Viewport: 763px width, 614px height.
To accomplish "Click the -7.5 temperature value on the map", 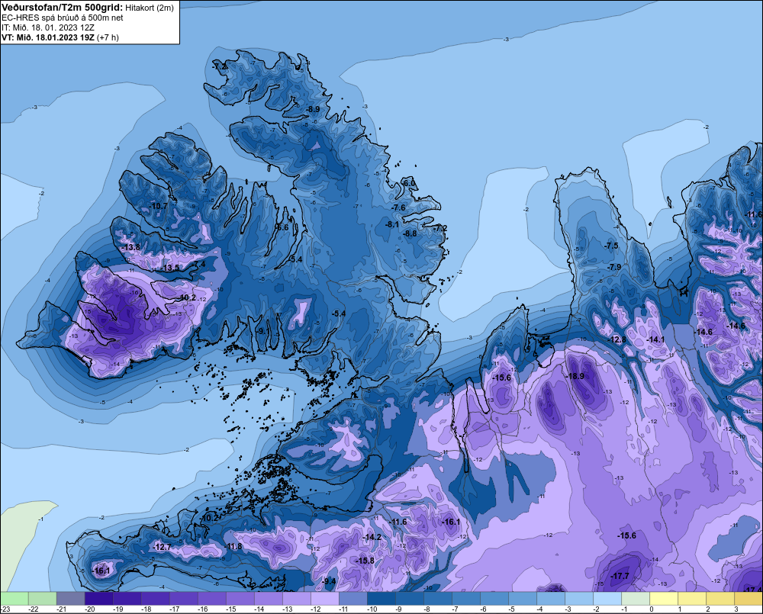I will pyautogui.click(x=611, y=246).
